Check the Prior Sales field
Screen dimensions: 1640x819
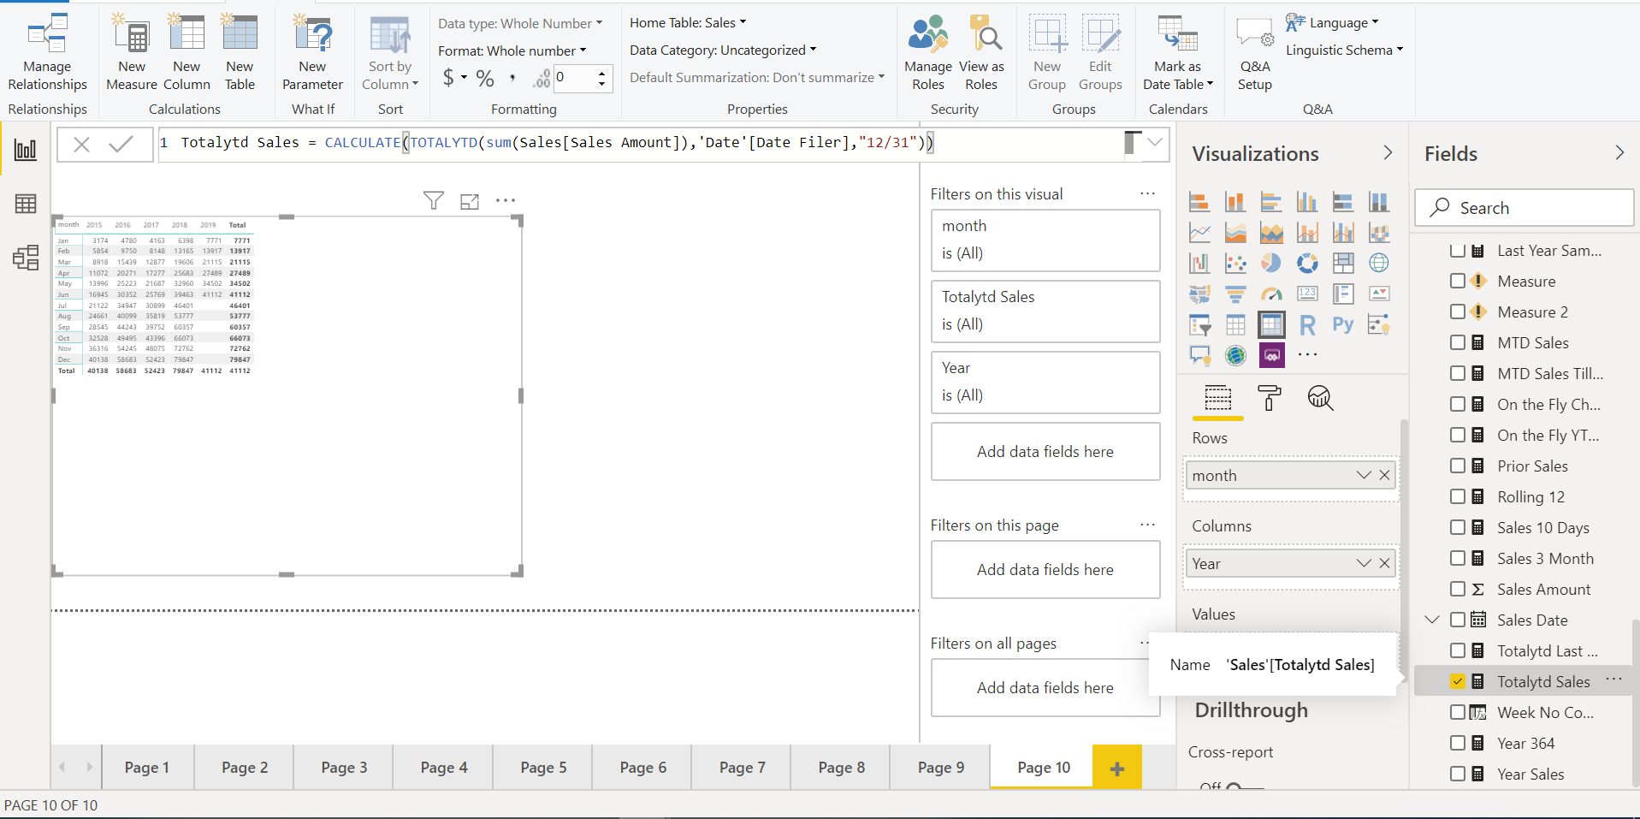tap(1458, 466)
